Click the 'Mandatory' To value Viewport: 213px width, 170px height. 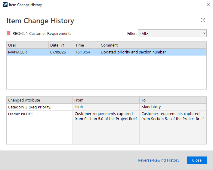pos(173,107)
